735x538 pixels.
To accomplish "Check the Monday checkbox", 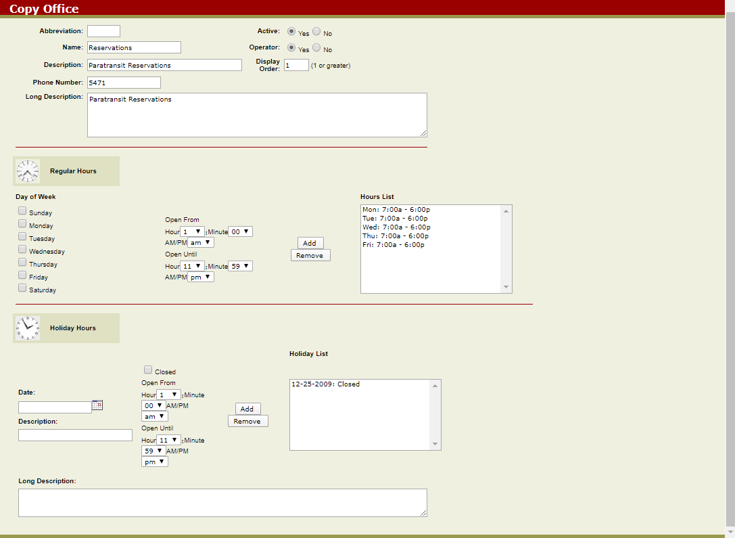I will [x=22, y=223].
